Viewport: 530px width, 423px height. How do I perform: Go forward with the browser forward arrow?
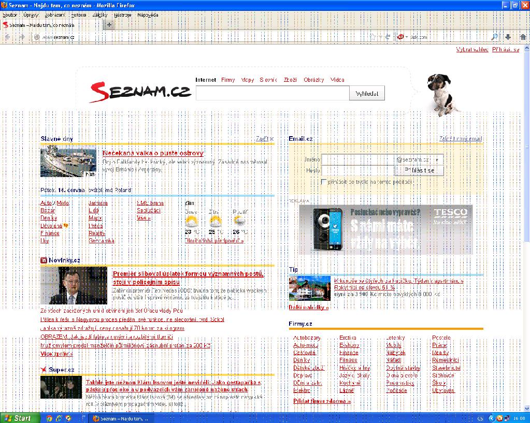click(22, 37)
